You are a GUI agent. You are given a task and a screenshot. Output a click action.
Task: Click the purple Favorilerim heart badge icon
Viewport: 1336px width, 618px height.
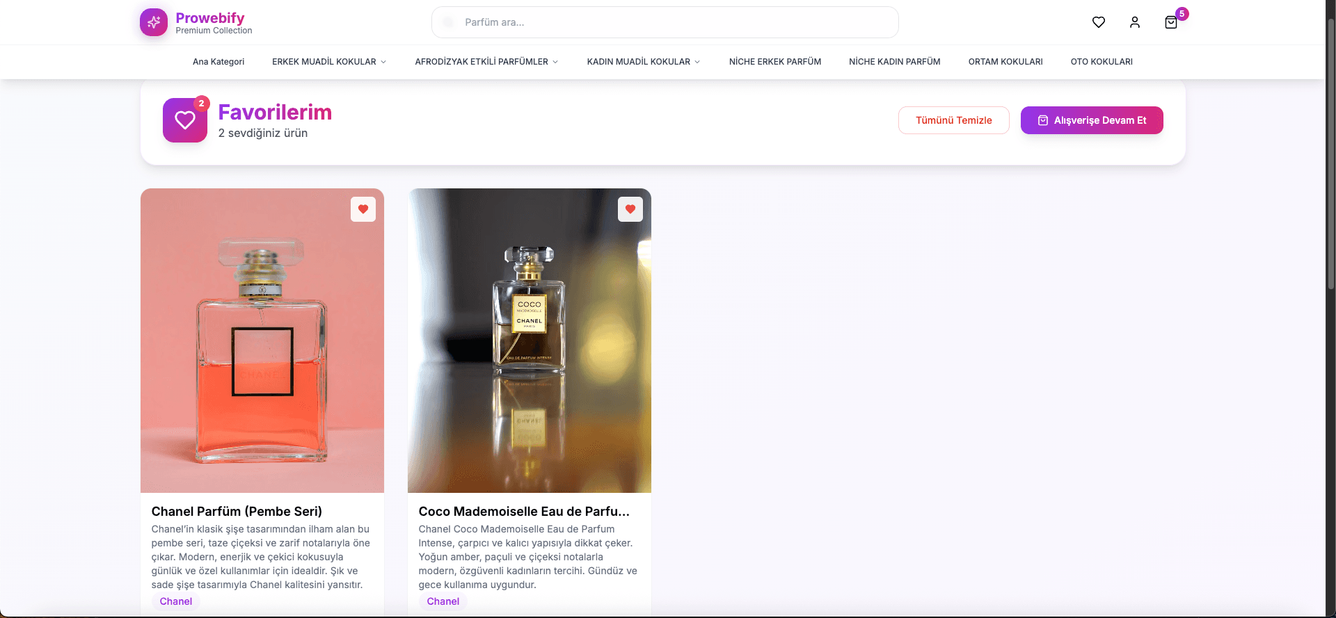point(185,120)
